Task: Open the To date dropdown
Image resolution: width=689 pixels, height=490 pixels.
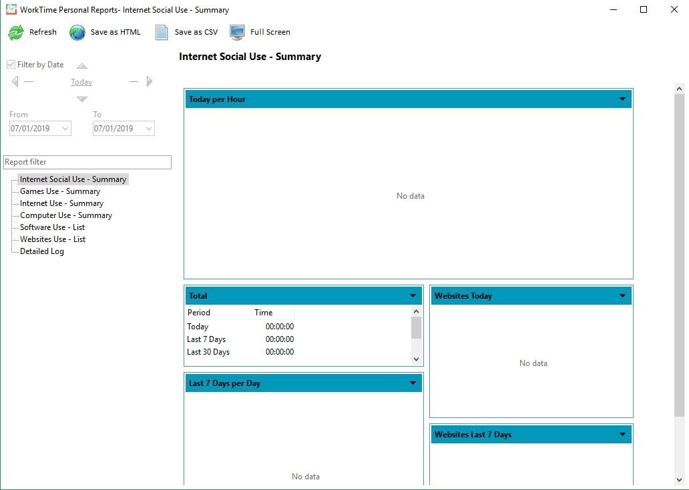Action: pos(148,129)
